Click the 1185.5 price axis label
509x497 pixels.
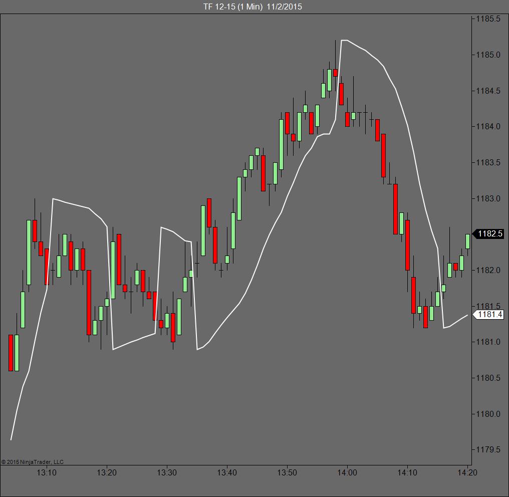pyautogui.click(x=488, y=19)
